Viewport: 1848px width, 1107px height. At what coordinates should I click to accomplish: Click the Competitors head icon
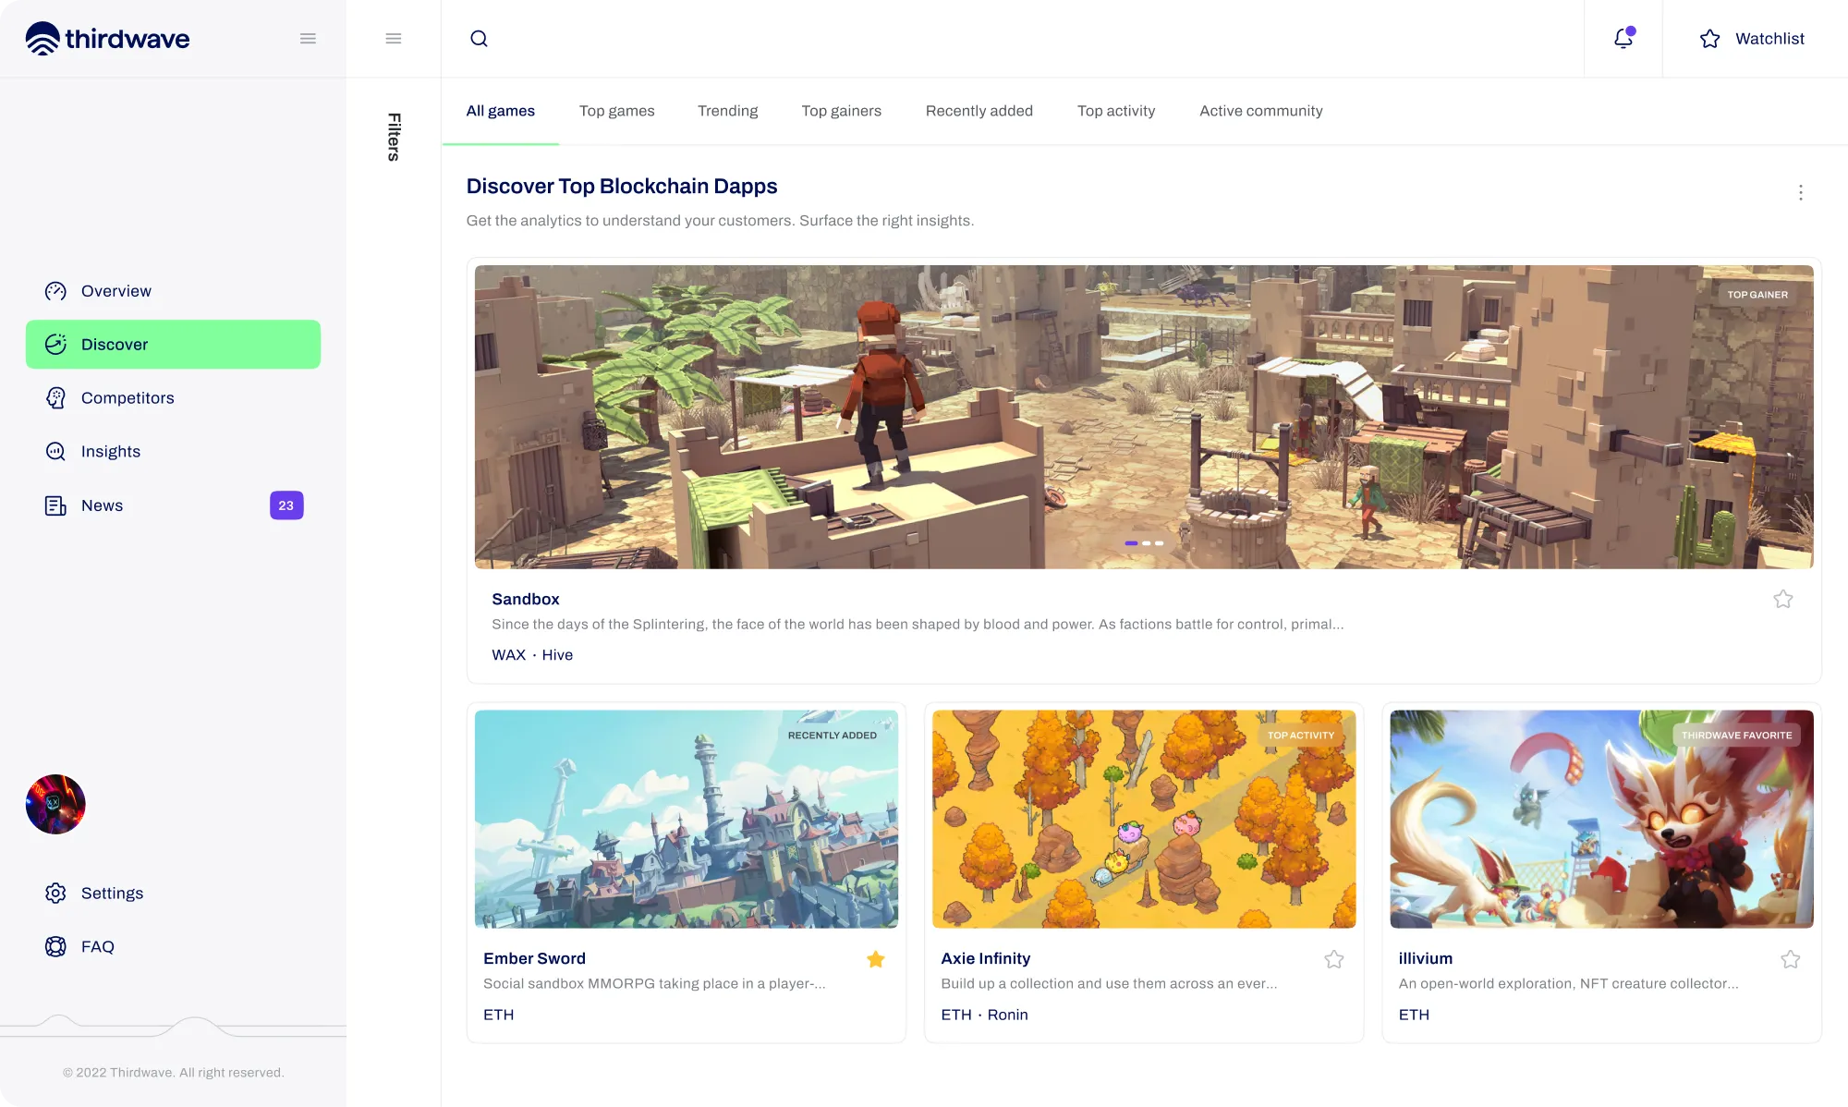click(55, 398)
